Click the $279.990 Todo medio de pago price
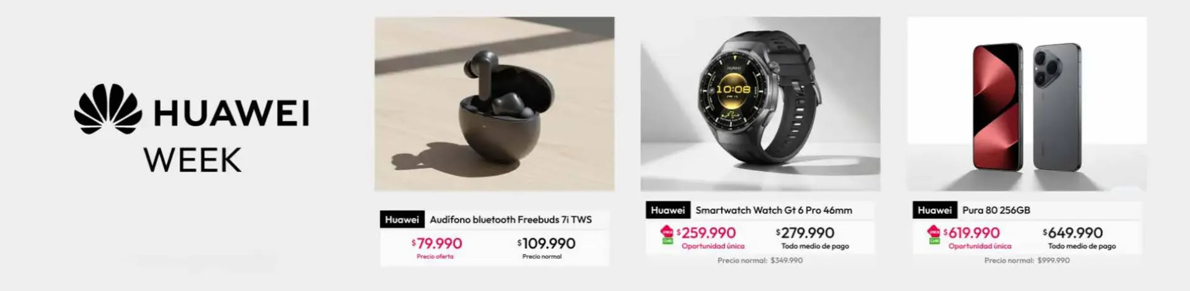Screen dimensions: 1190x291 coord(805,233)
